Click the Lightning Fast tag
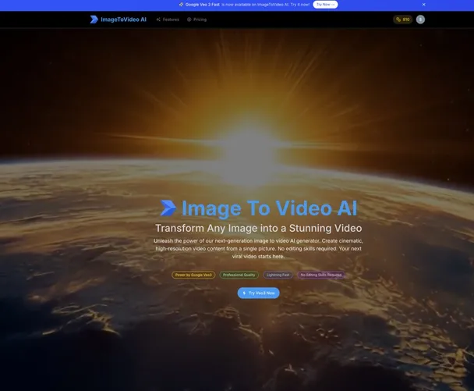Viewport: 474px width, 391px height. tap(278, 275)
